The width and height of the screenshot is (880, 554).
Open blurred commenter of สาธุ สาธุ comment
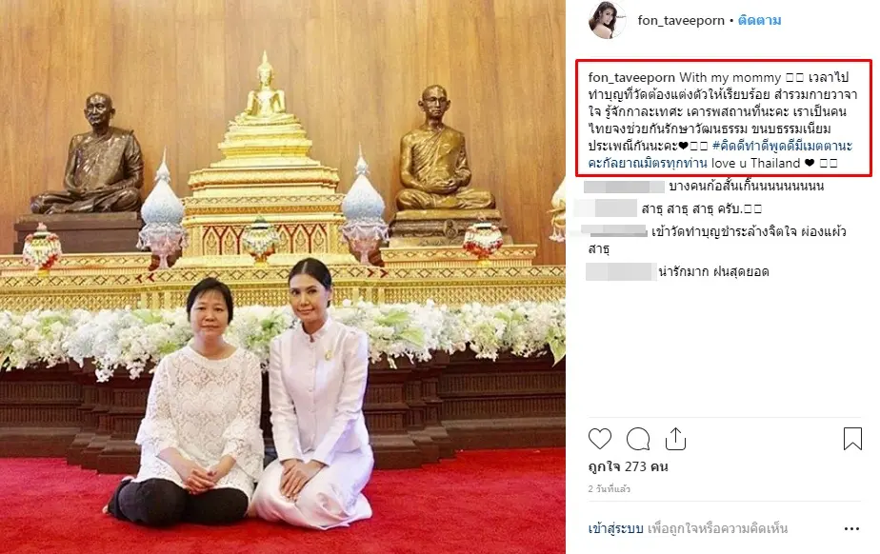click(x=607, y=208)
